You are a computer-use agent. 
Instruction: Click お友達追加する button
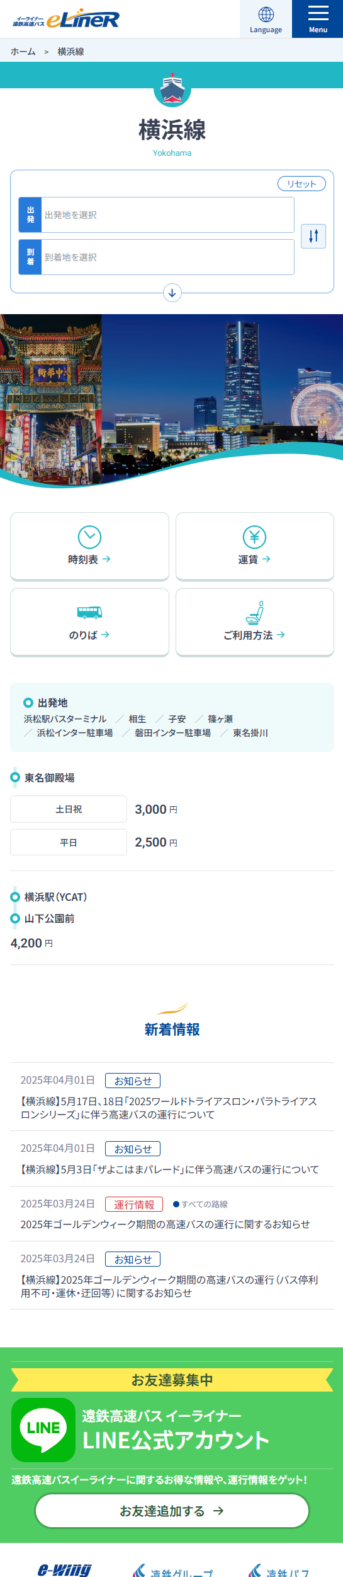172,1511
